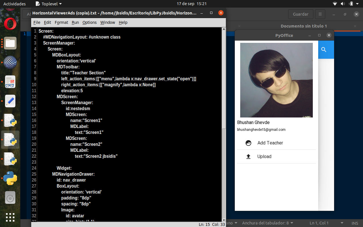The image size is (363, 227).
Task: Open the gedit hamburger menu
Action: click(320, 14)
